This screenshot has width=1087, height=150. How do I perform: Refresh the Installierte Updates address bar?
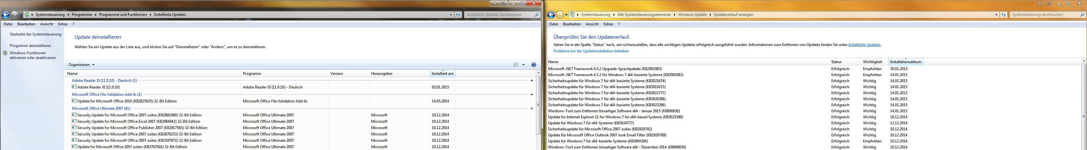click(x=458, y=15)
